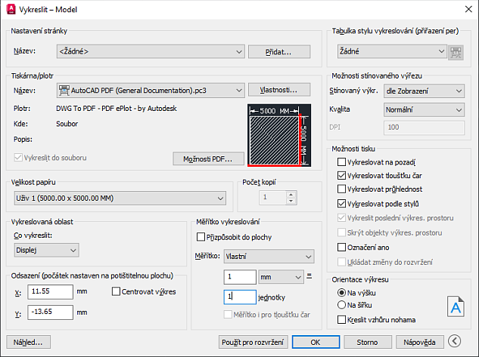
Task: Toggle Vykreslovat tloušťku čar checkbox
Action: click(x=341, y=175)
